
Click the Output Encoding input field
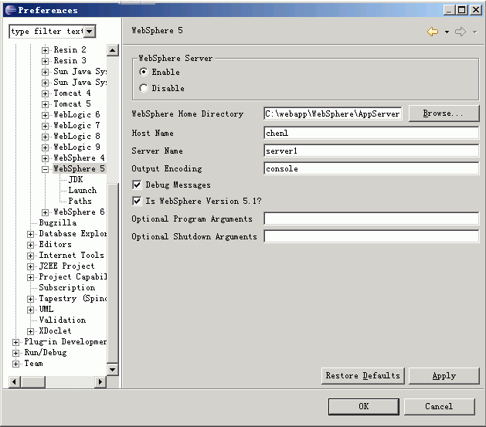click(x=372, y=168)
